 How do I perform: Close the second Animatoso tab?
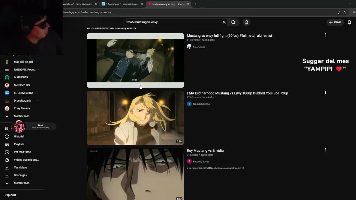(142, 4)
